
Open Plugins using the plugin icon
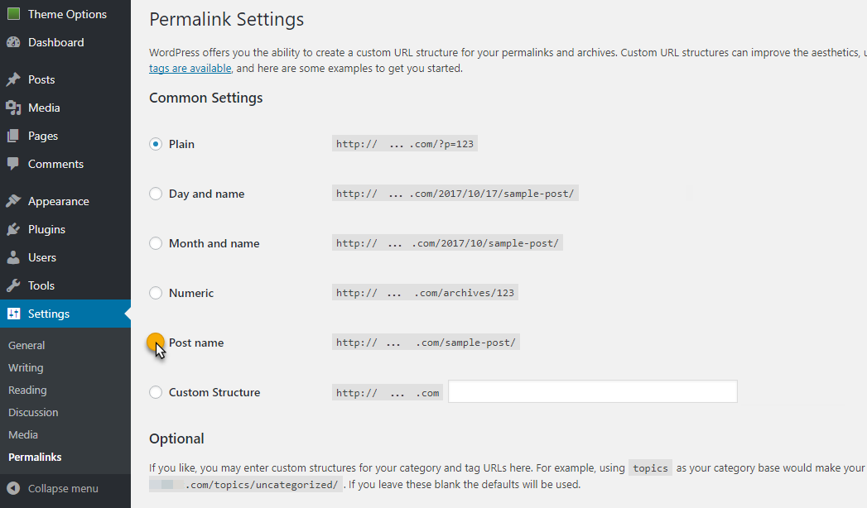15,229
